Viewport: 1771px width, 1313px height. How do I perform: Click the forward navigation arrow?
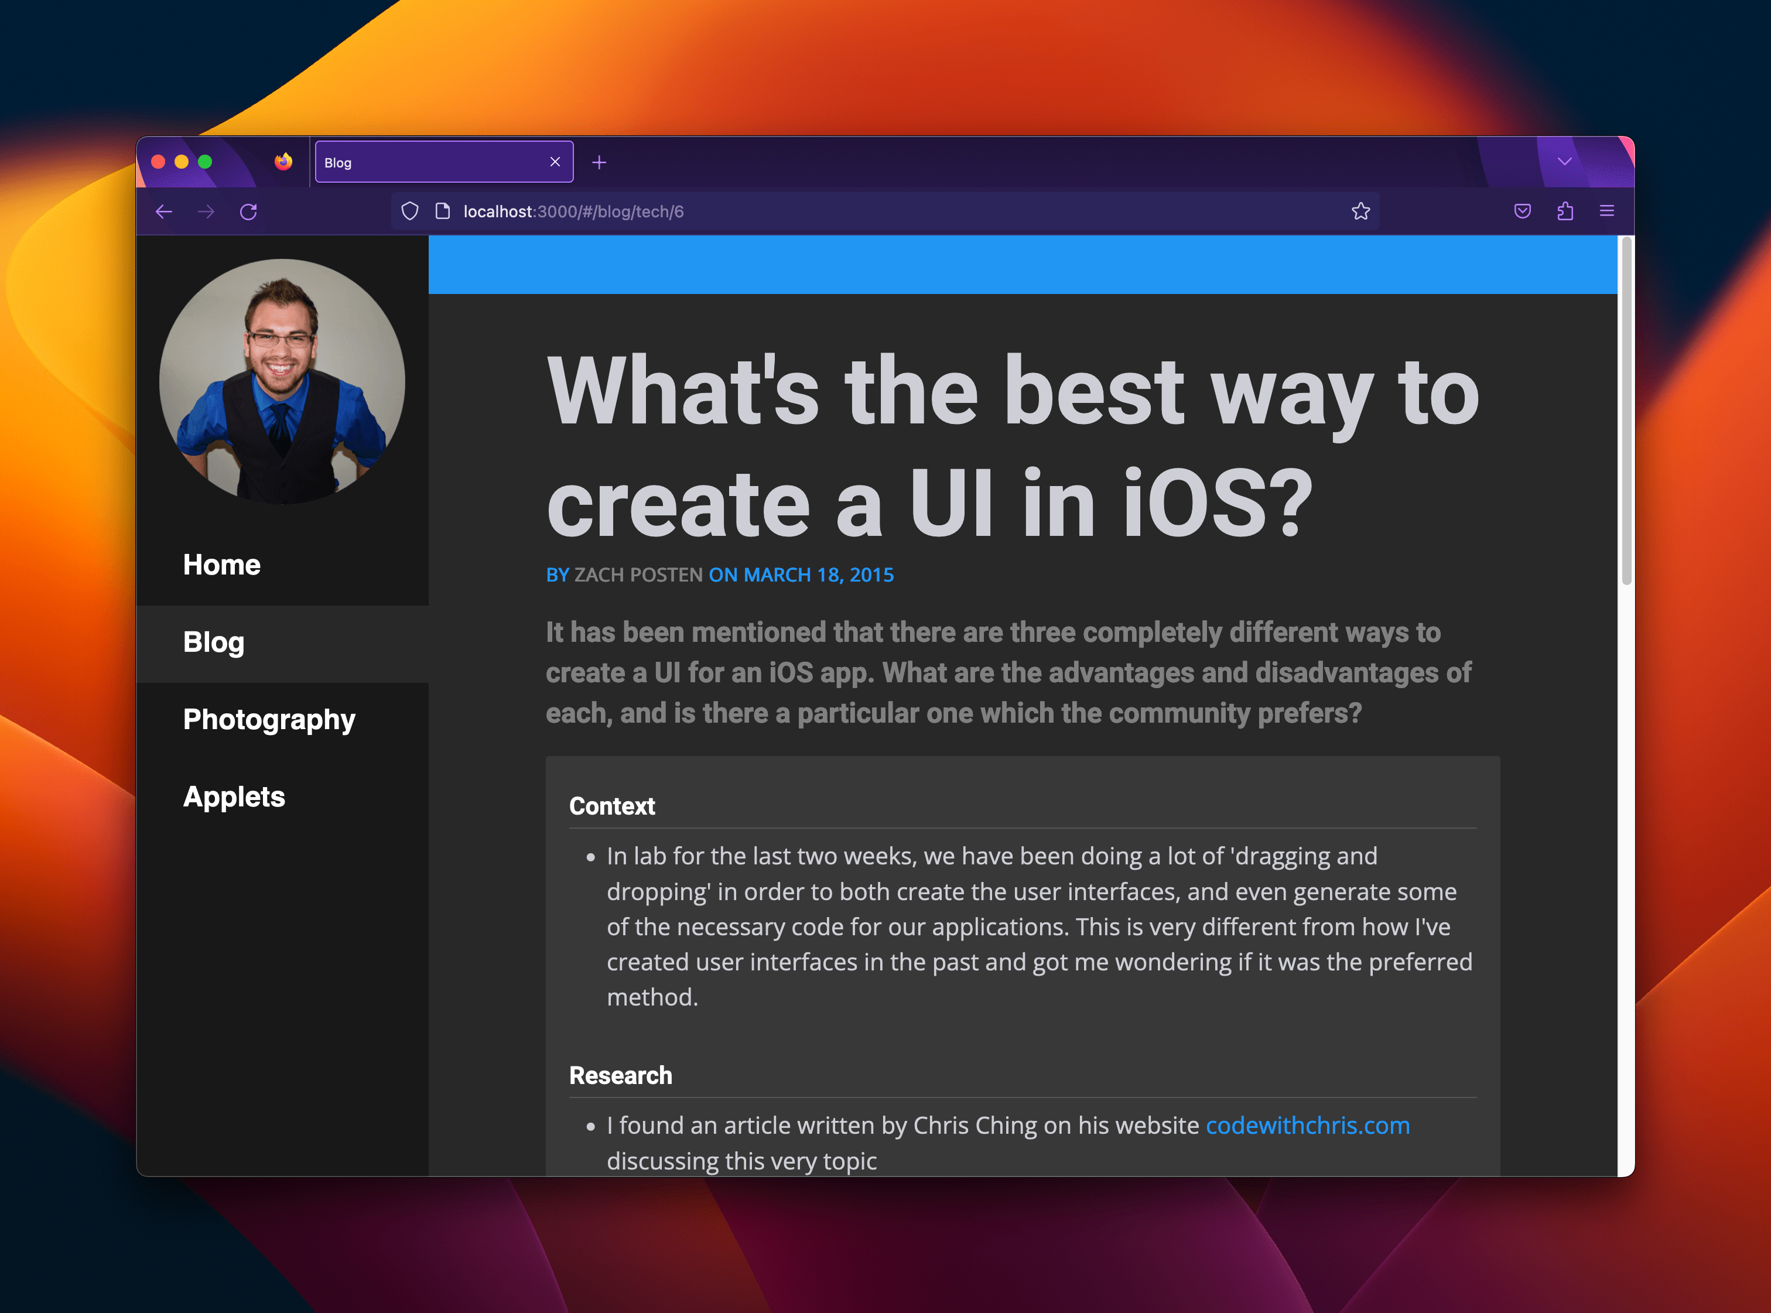point(206,211)
